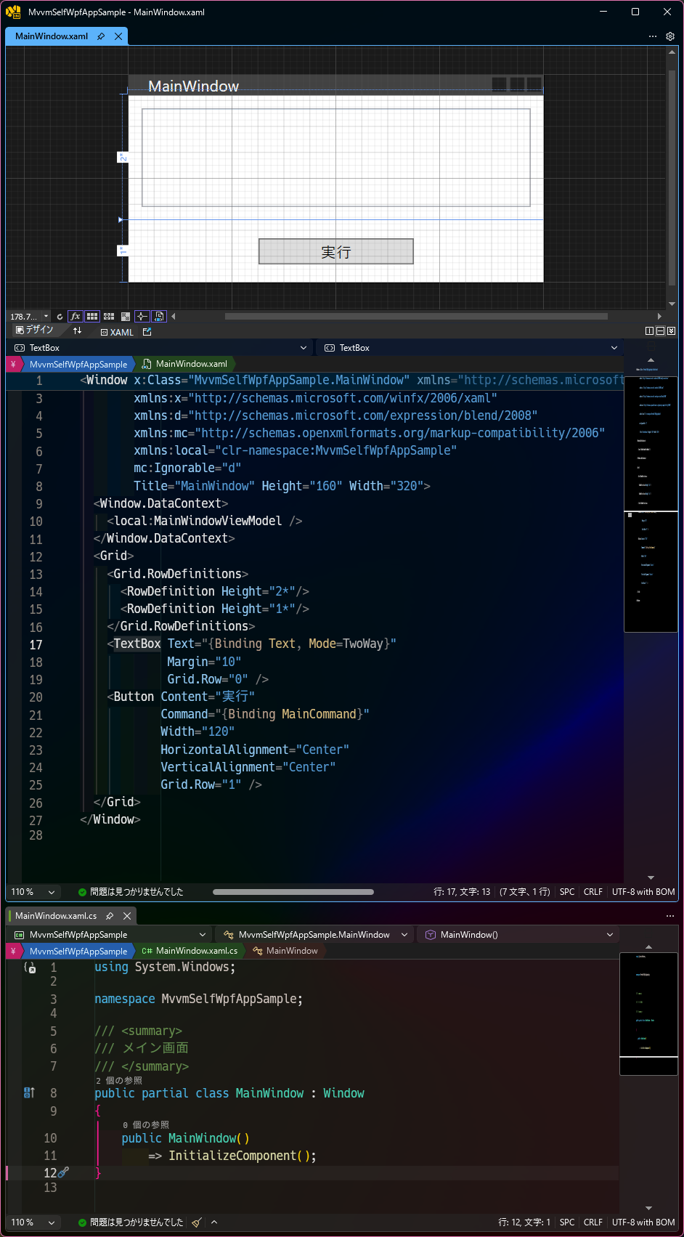This screenshot has height=1237, width=684.
Task: Click the 1* row size marker
Action: click(123, 251)
